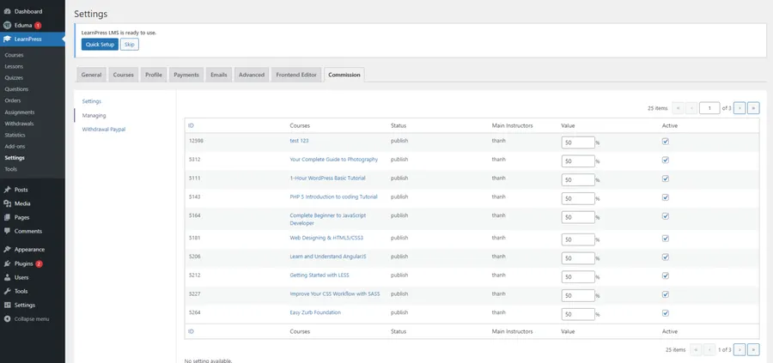This screenshot has width=773, height=363.
Task: Toggle Active for Web Designing & HTML5/CSS3
Action: tap(665, 239)
